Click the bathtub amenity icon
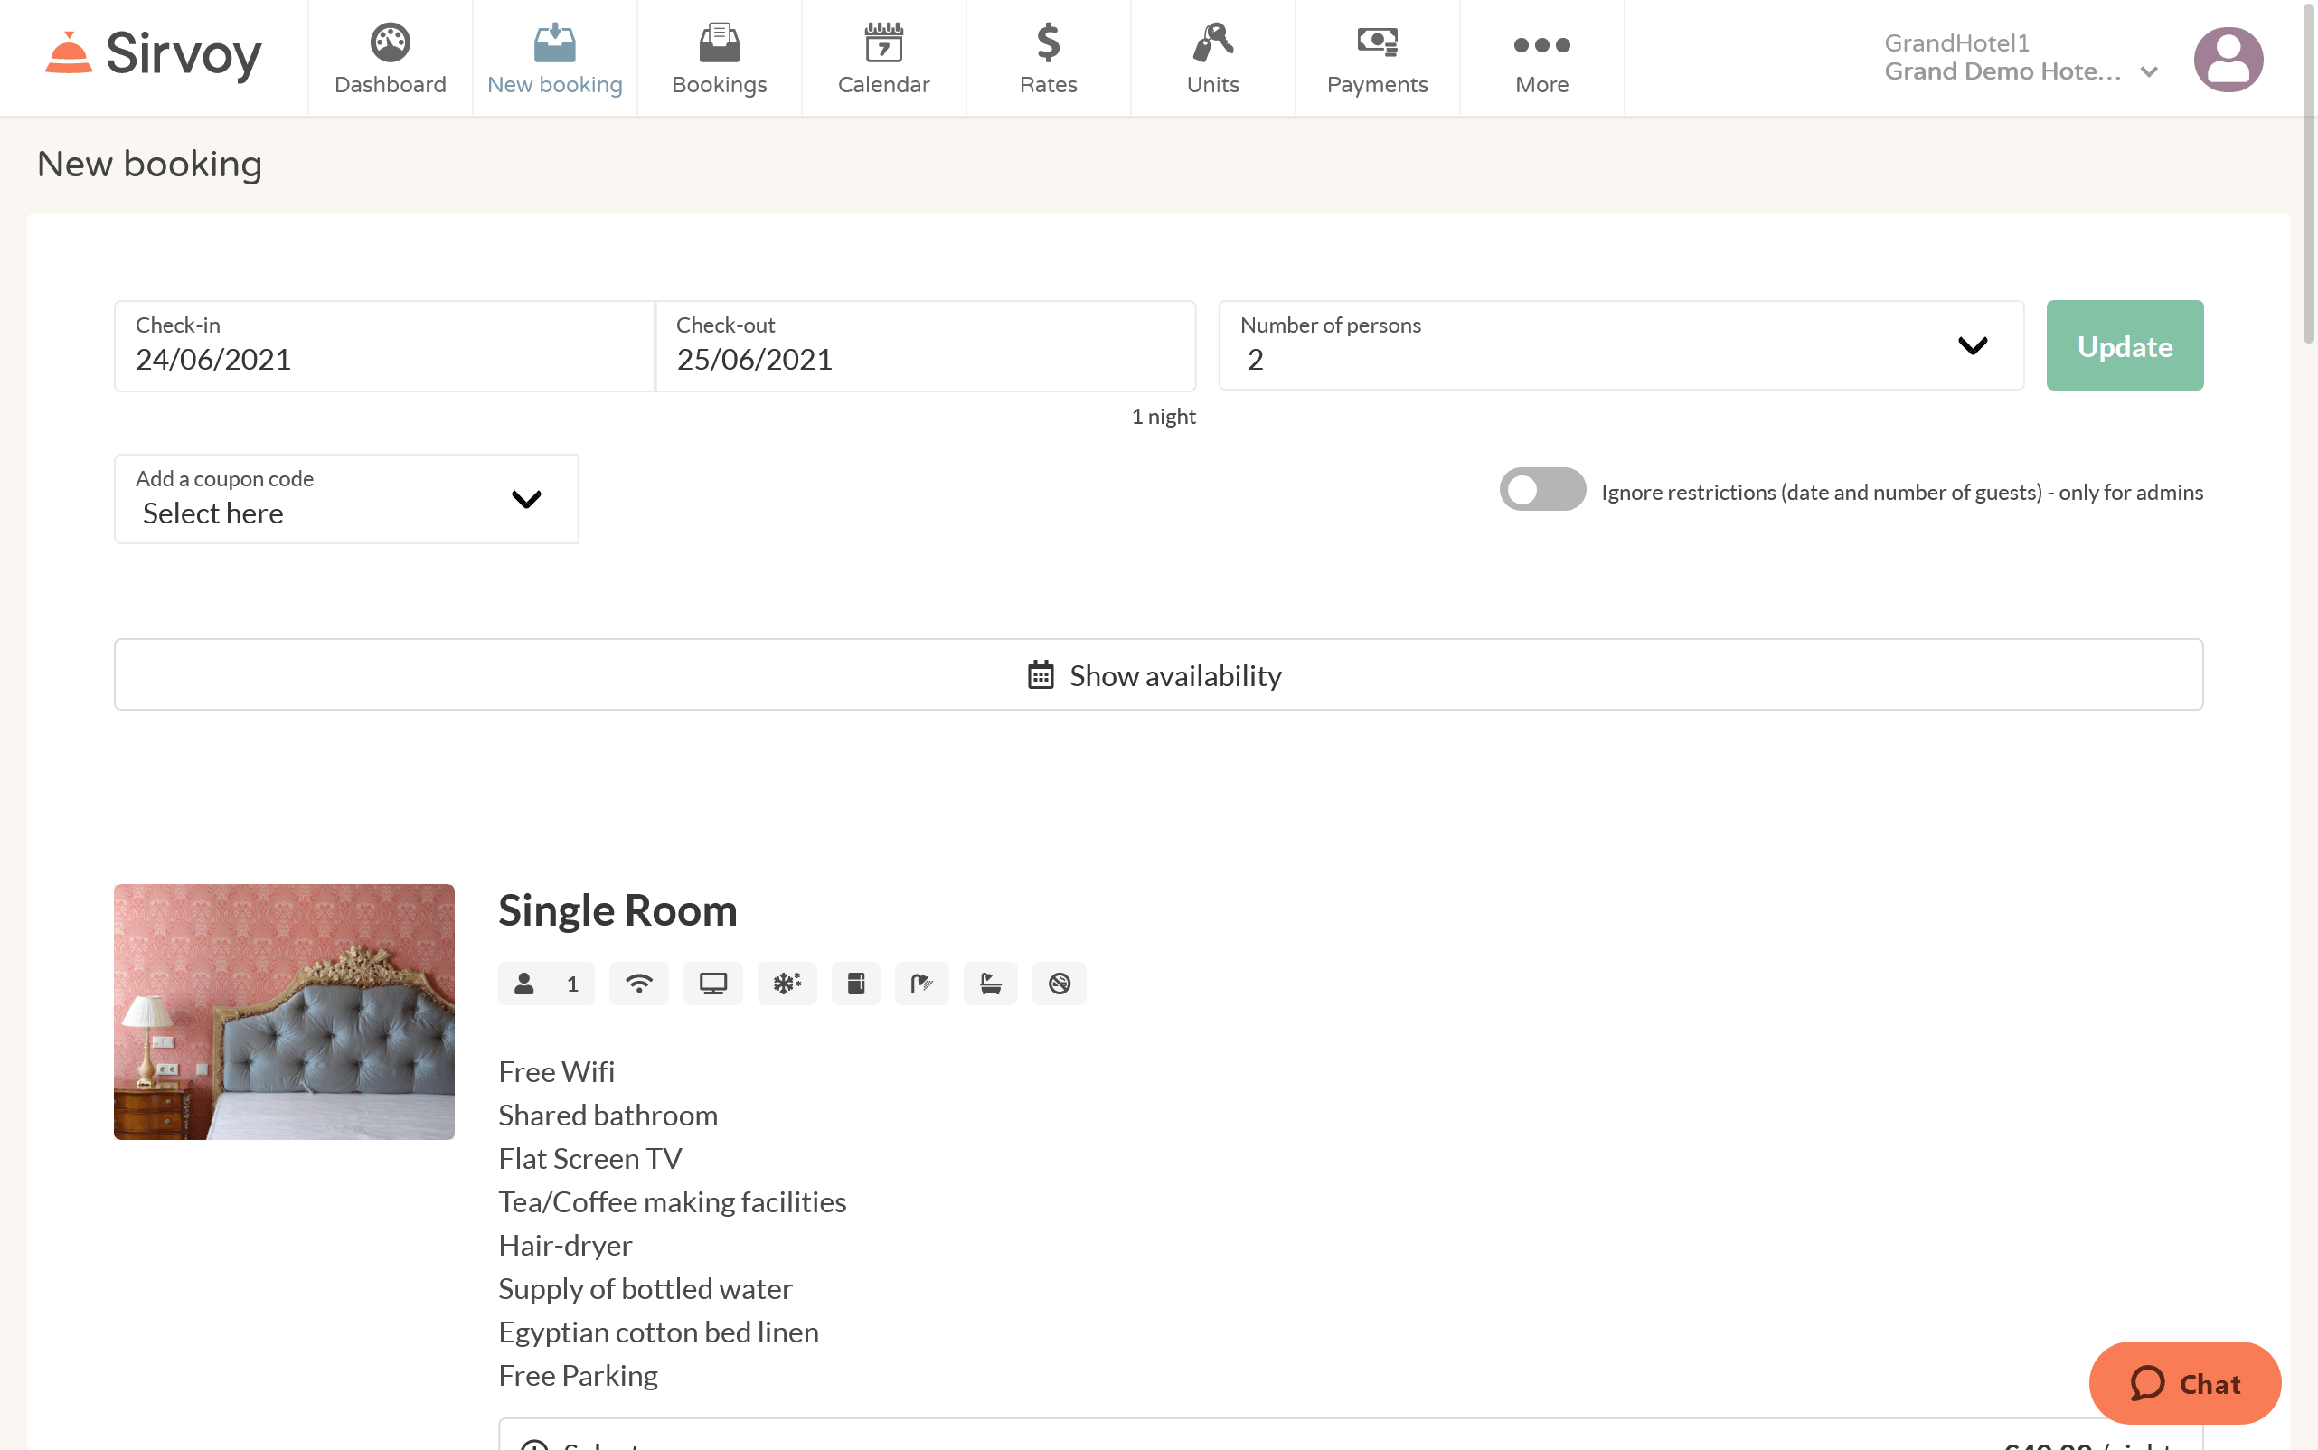The width and height of the screenshot is (2318, 1450). (991, 983)
